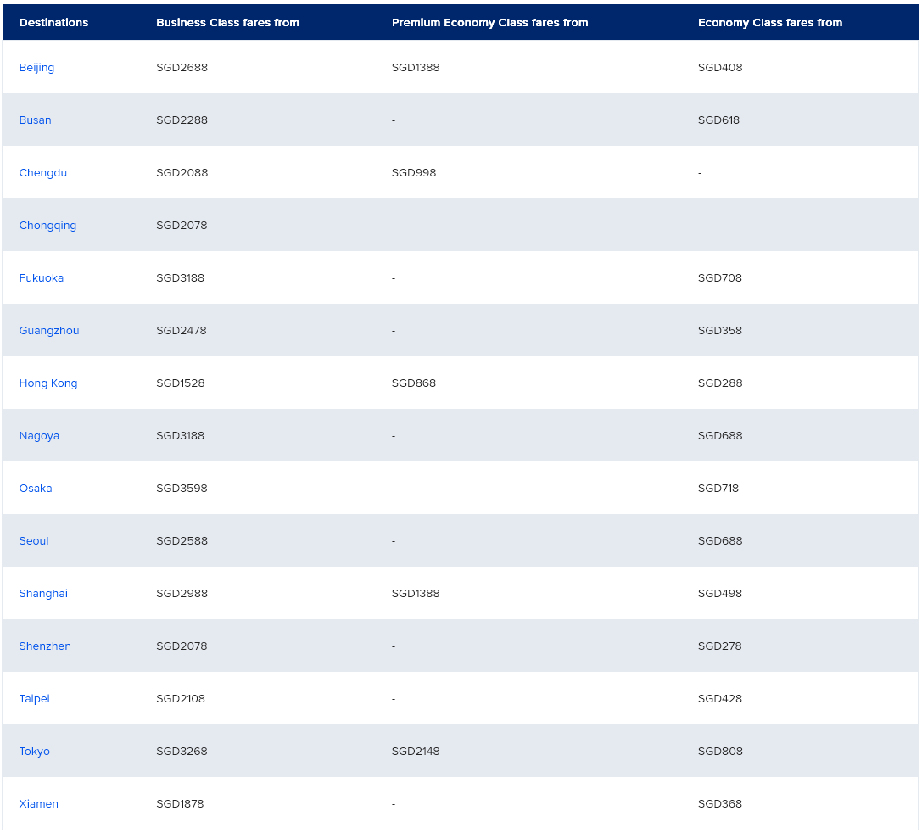This screenshot has width=922, height=833.
Task: Open the Hong Kong destination link
Action: [x=48, y=383]
